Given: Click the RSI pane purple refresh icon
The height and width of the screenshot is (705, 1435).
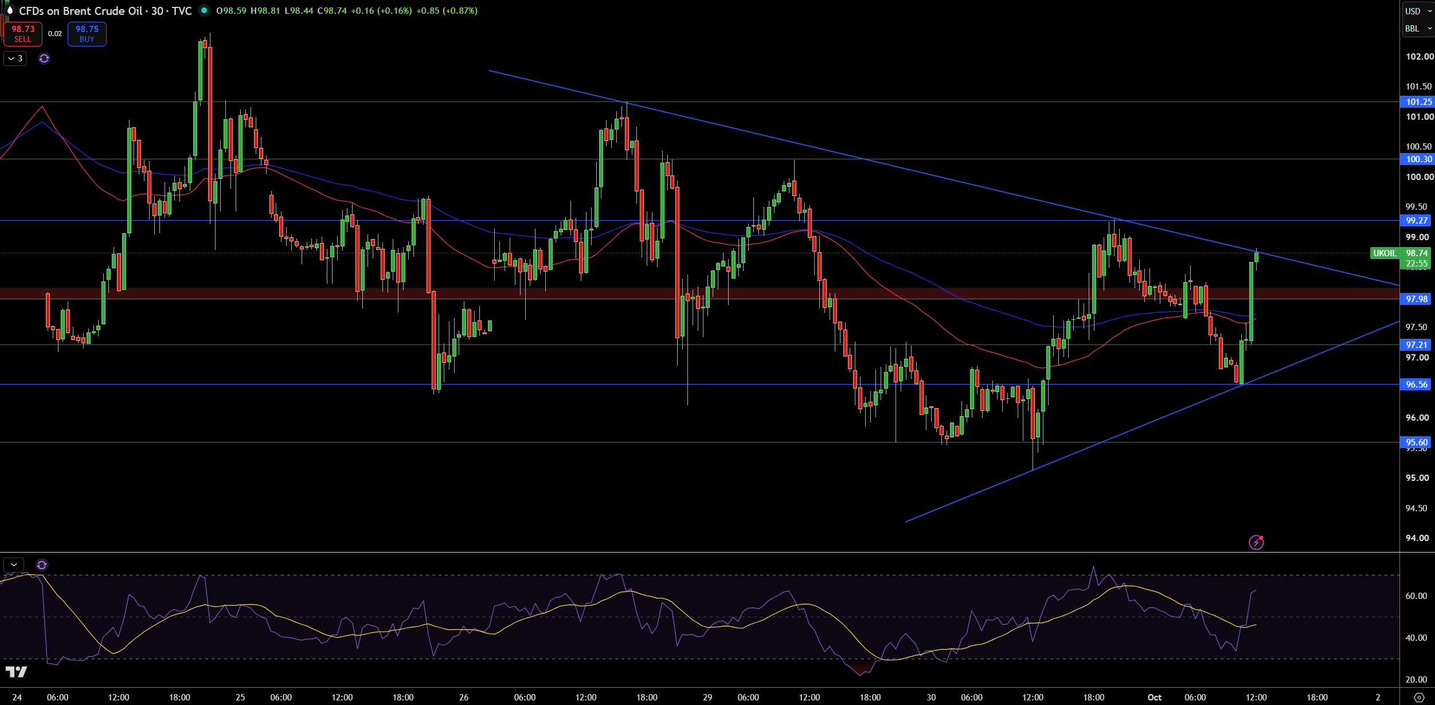Looking at the screenshot, I should point(42,565).
